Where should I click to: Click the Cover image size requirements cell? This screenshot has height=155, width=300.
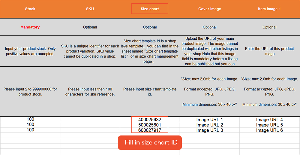[x=209, y=92]
